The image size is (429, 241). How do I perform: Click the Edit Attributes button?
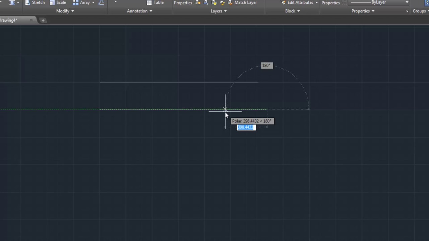pos(297,3)
